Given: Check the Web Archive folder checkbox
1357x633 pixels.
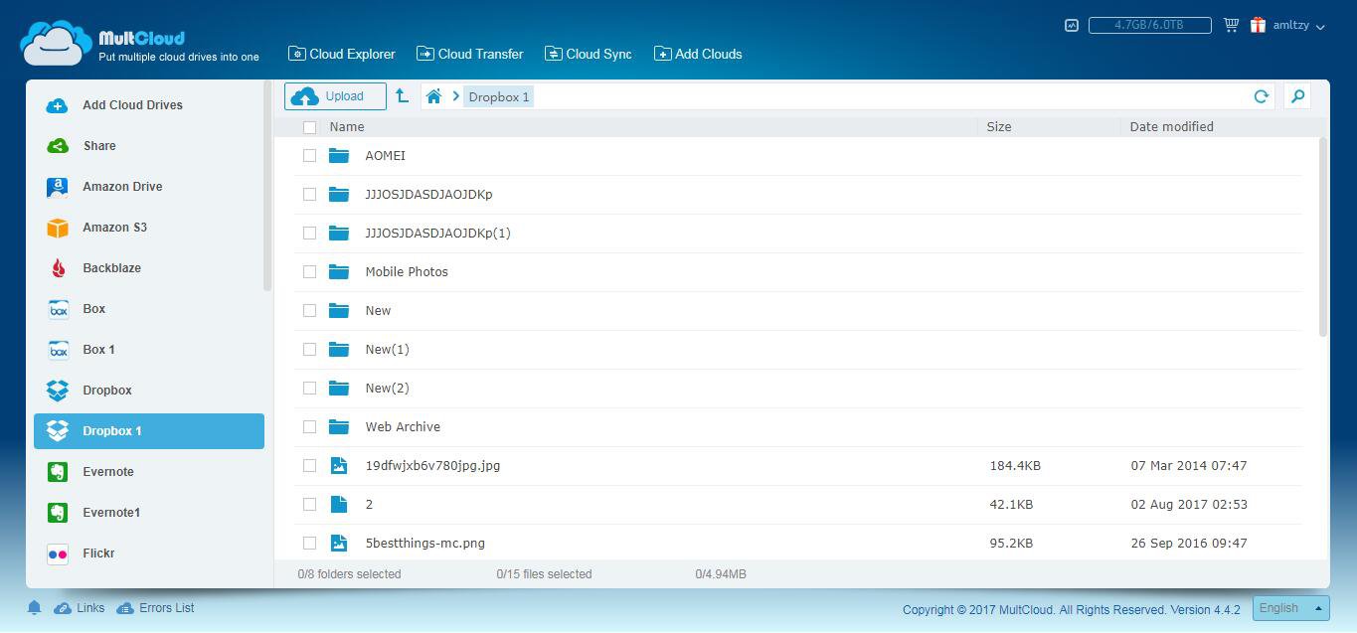Looking at the screenshot, I should pos(309,427).
